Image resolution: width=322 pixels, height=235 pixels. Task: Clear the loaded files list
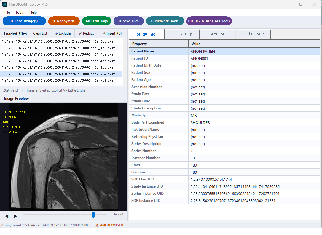point(40,33)
